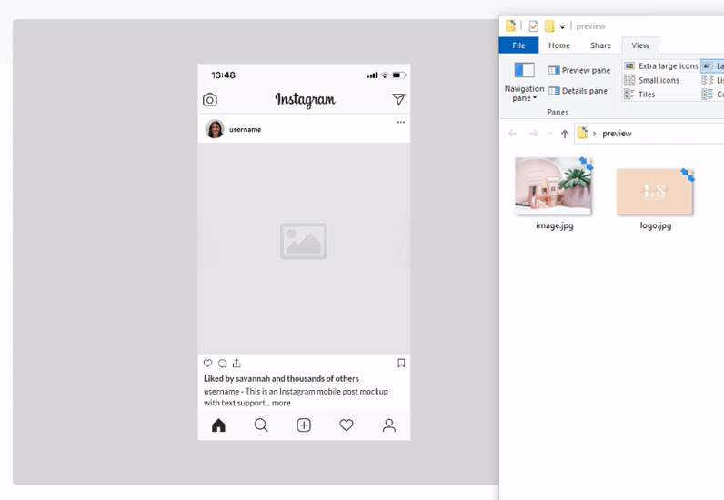Click the Explorer Back arrow
The height and width of the screenshot is (500, 724).
[x=512, y=134]
